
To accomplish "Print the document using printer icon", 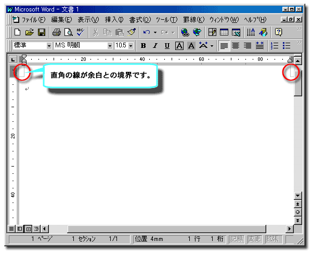I will (57, 32).
